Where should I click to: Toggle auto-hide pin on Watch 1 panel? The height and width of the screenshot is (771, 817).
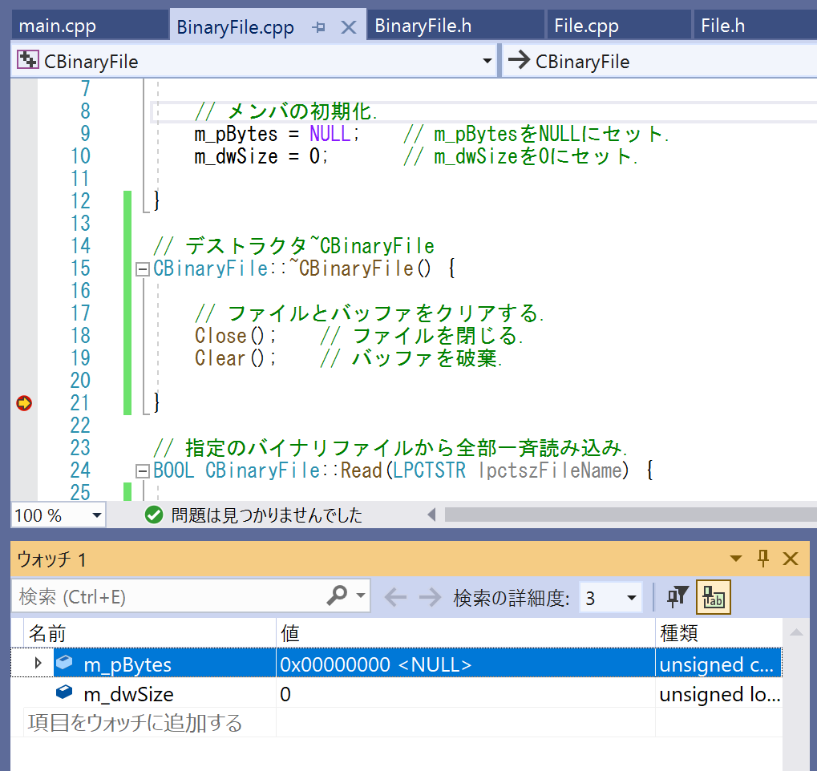point(763,559)
